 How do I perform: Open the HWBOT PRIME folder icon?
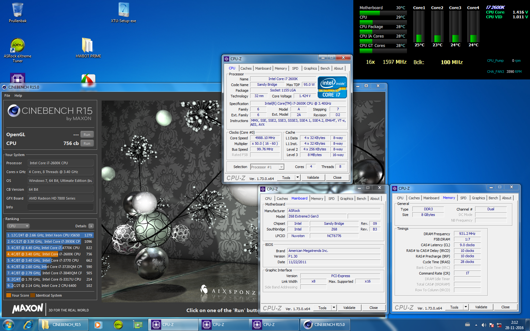(x=88, y=48)
